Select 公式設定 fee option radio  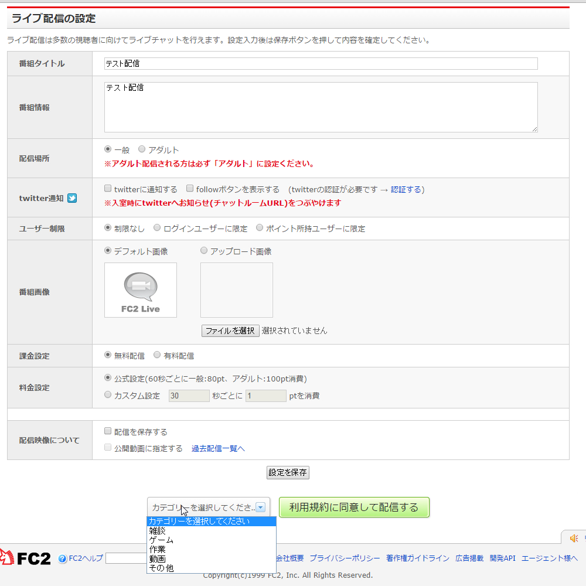[x=108, y=378]
